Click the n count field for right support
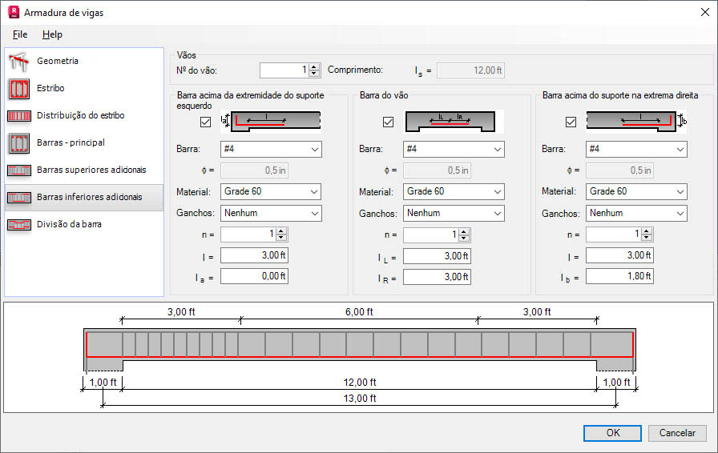Screen dimensions: 718x453 614,235
